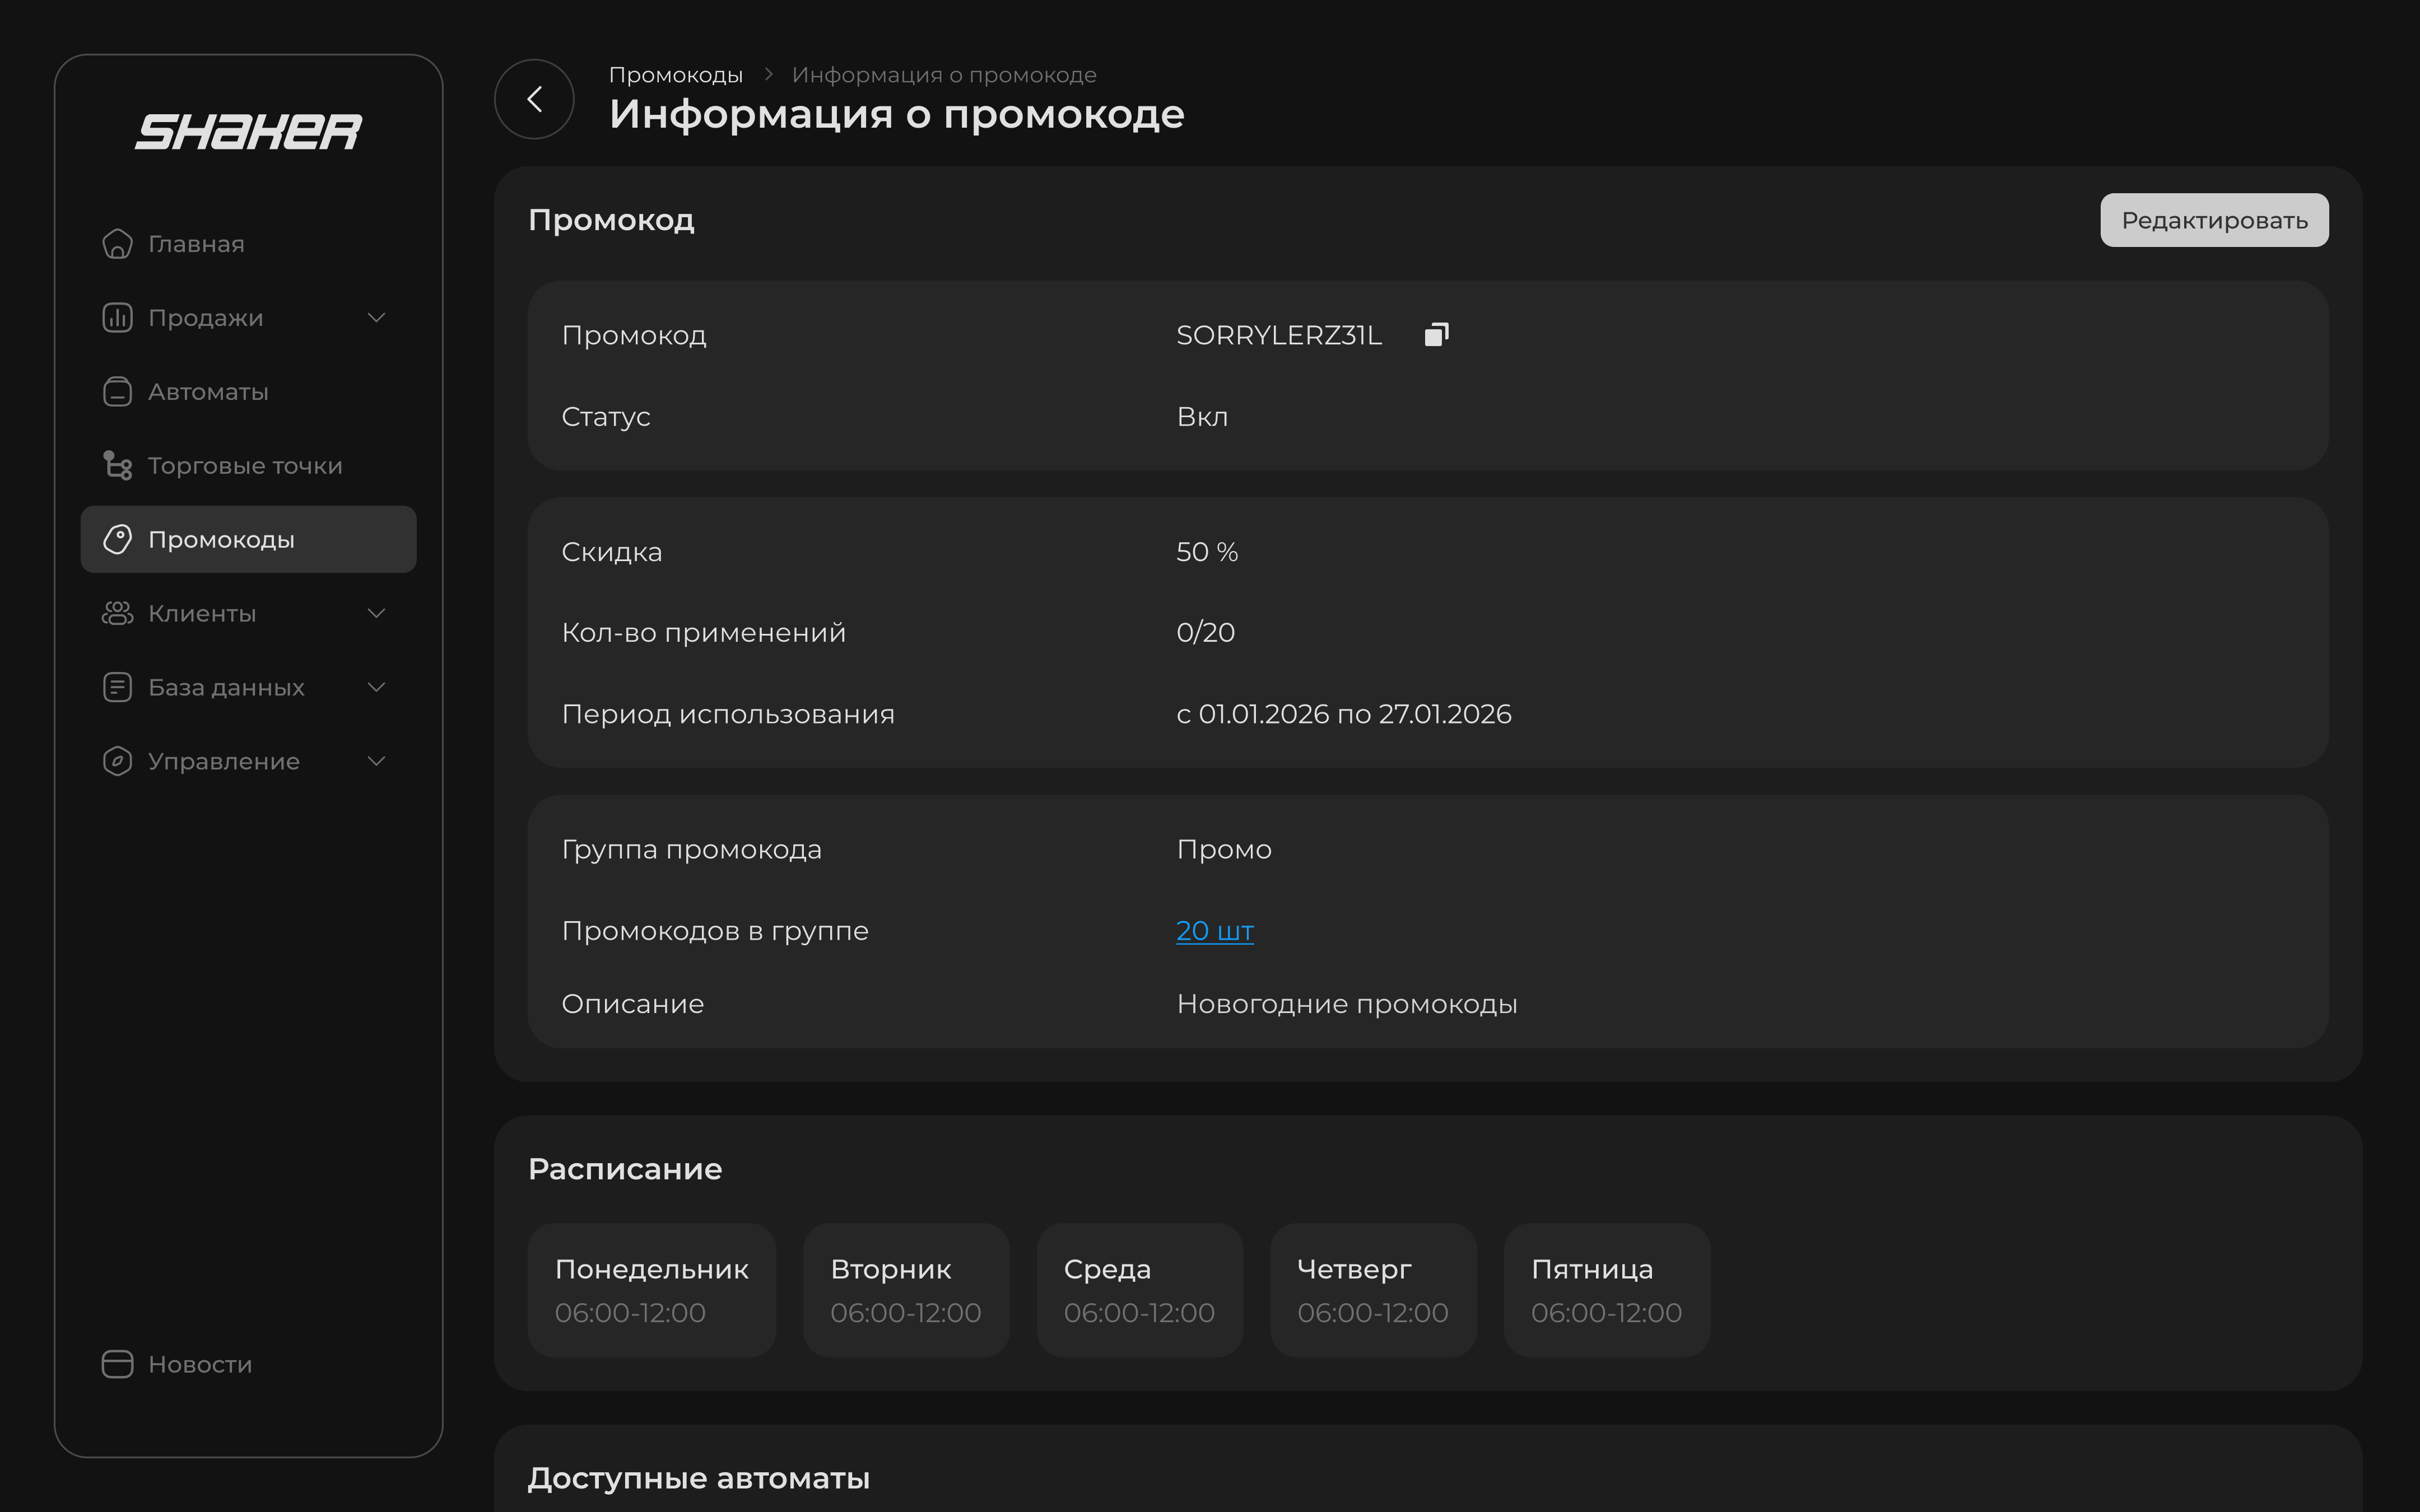Click the back arrow button
This screenshot has height=1512, width=2420.
coord(534,99)
